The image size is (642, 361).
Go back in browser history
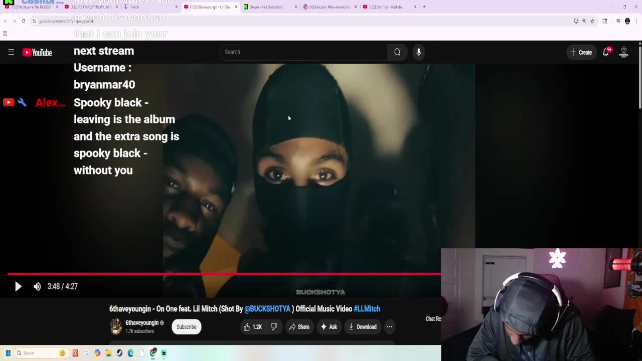[x=6, y=21]
